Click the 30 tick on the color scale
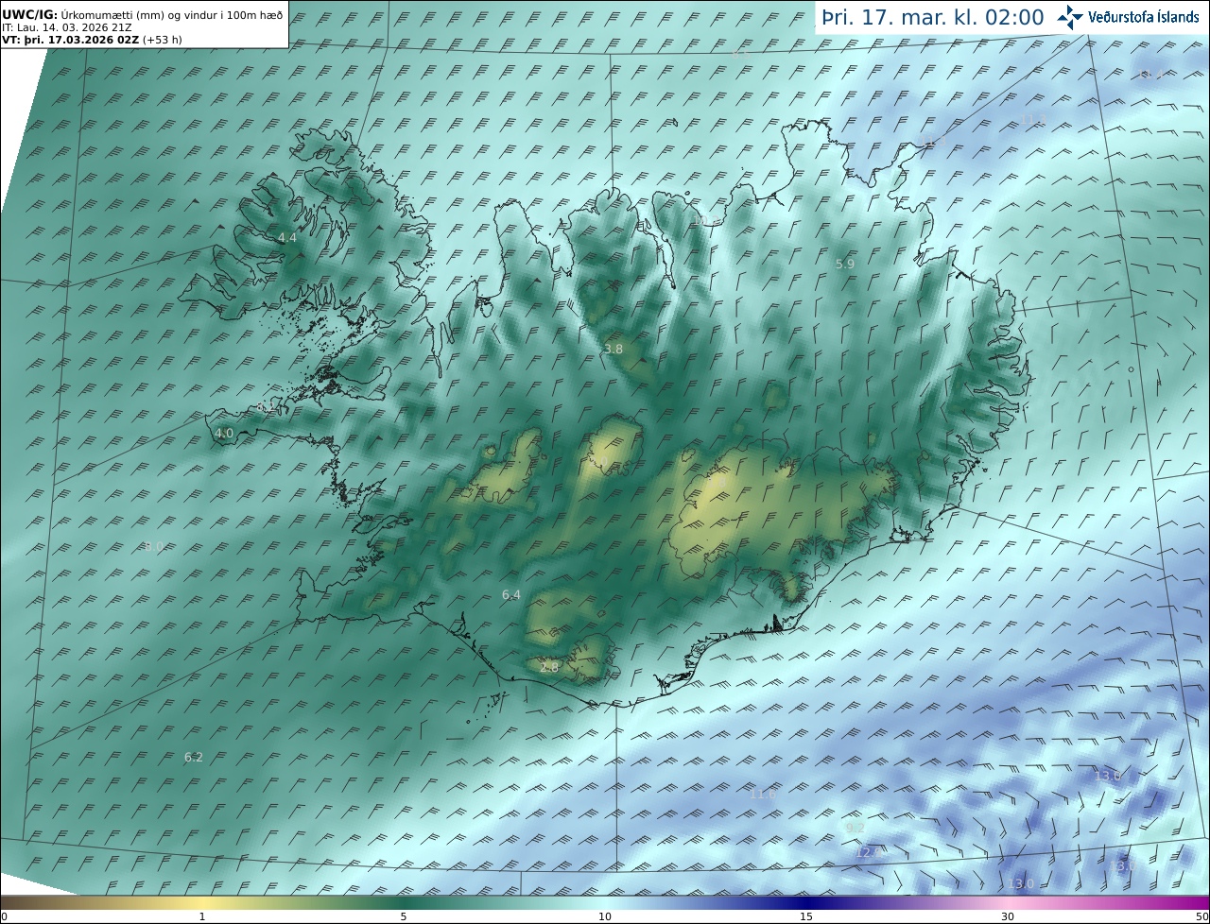Screen dimensions: 1210x924 tap(1008, 916)
